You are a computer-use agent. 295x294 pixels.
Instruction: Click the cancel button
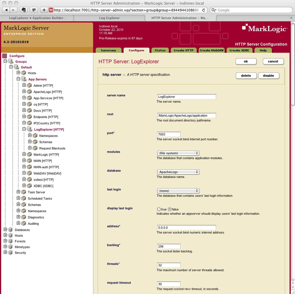[273, 61]
